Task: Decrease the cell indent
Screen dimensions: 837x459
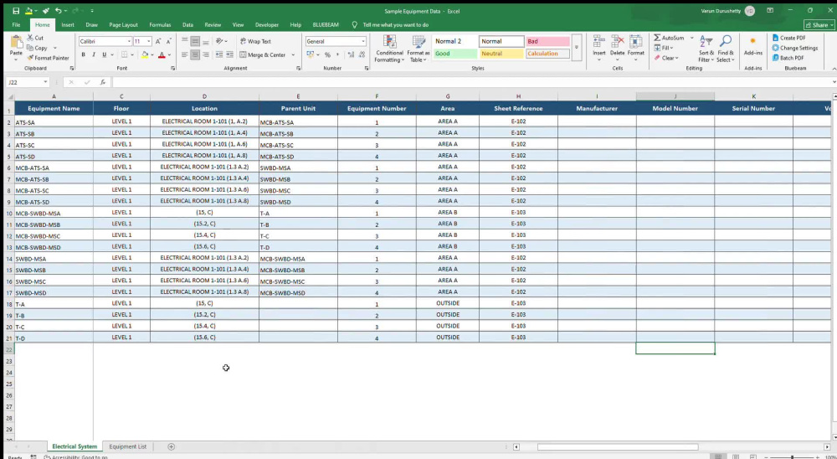Action: pos(218,54)
